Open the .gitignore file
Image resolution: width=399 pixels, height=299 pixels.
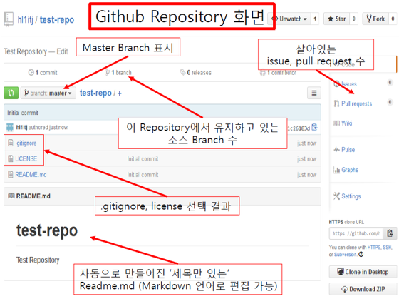[x=26, y=143]
